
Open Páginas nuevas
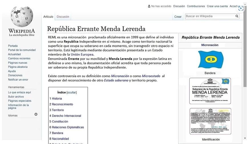click(18, 63)
